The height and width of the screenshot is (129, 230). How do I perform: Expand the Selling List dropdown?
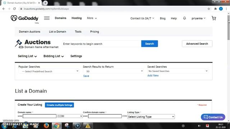point(27,56)
